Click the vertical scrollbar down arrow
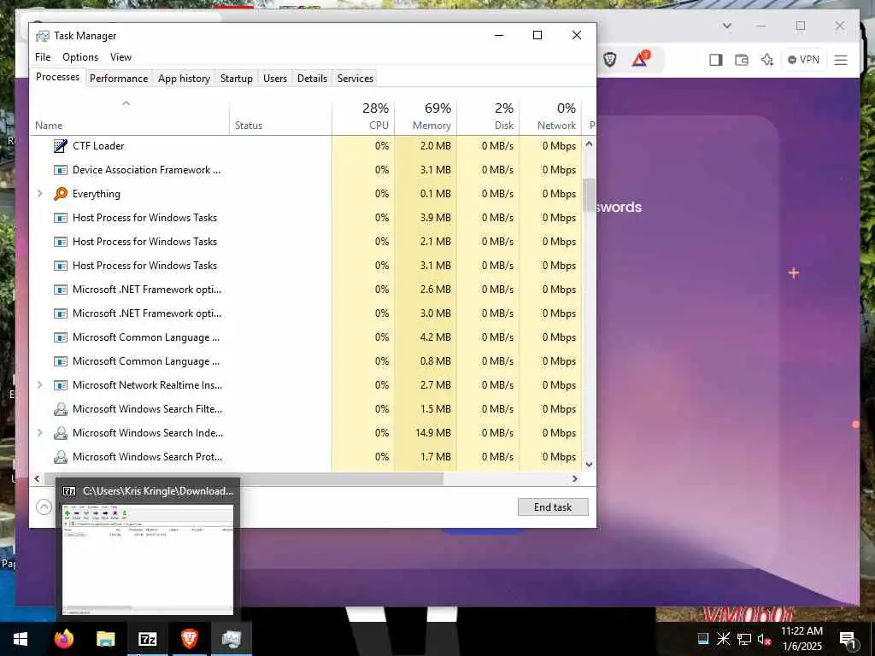Viewport: 875px width, 656px height. pos(589,464)
